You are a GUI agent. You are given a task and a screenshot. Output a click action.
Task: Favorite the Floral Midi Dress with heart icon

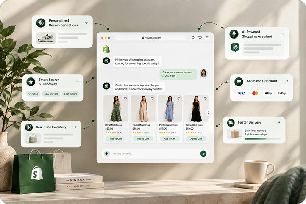point(125,98)
